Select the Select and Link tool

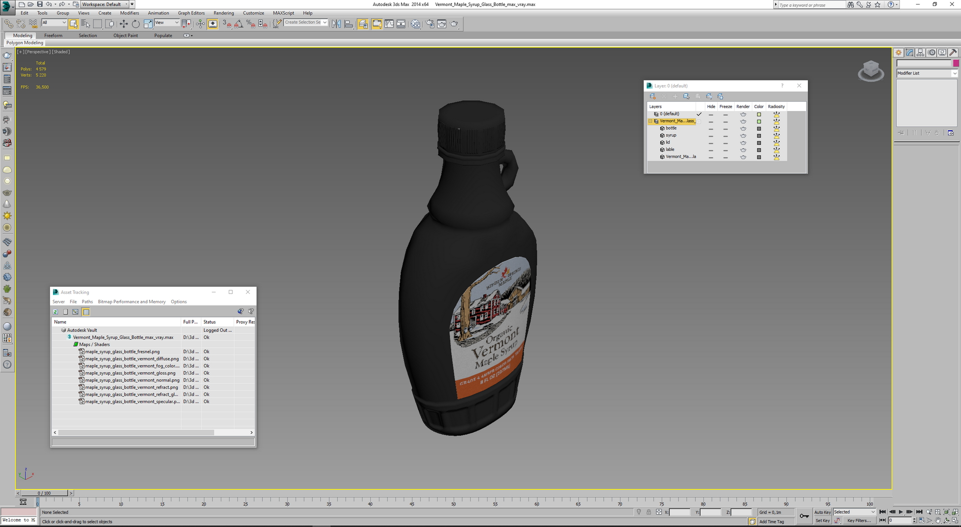coord(9,24)
